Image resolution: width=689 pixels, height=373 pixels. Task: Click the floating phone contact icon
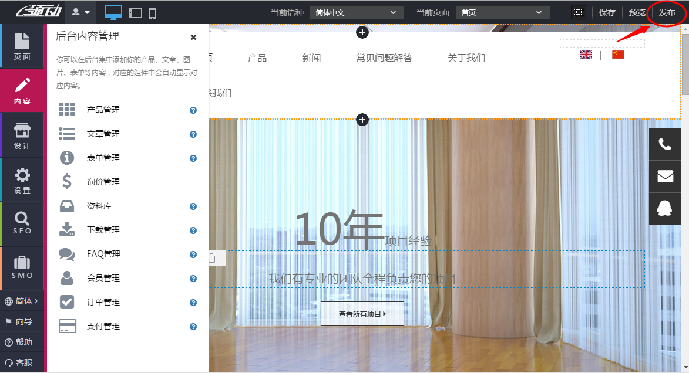point(664,144)
